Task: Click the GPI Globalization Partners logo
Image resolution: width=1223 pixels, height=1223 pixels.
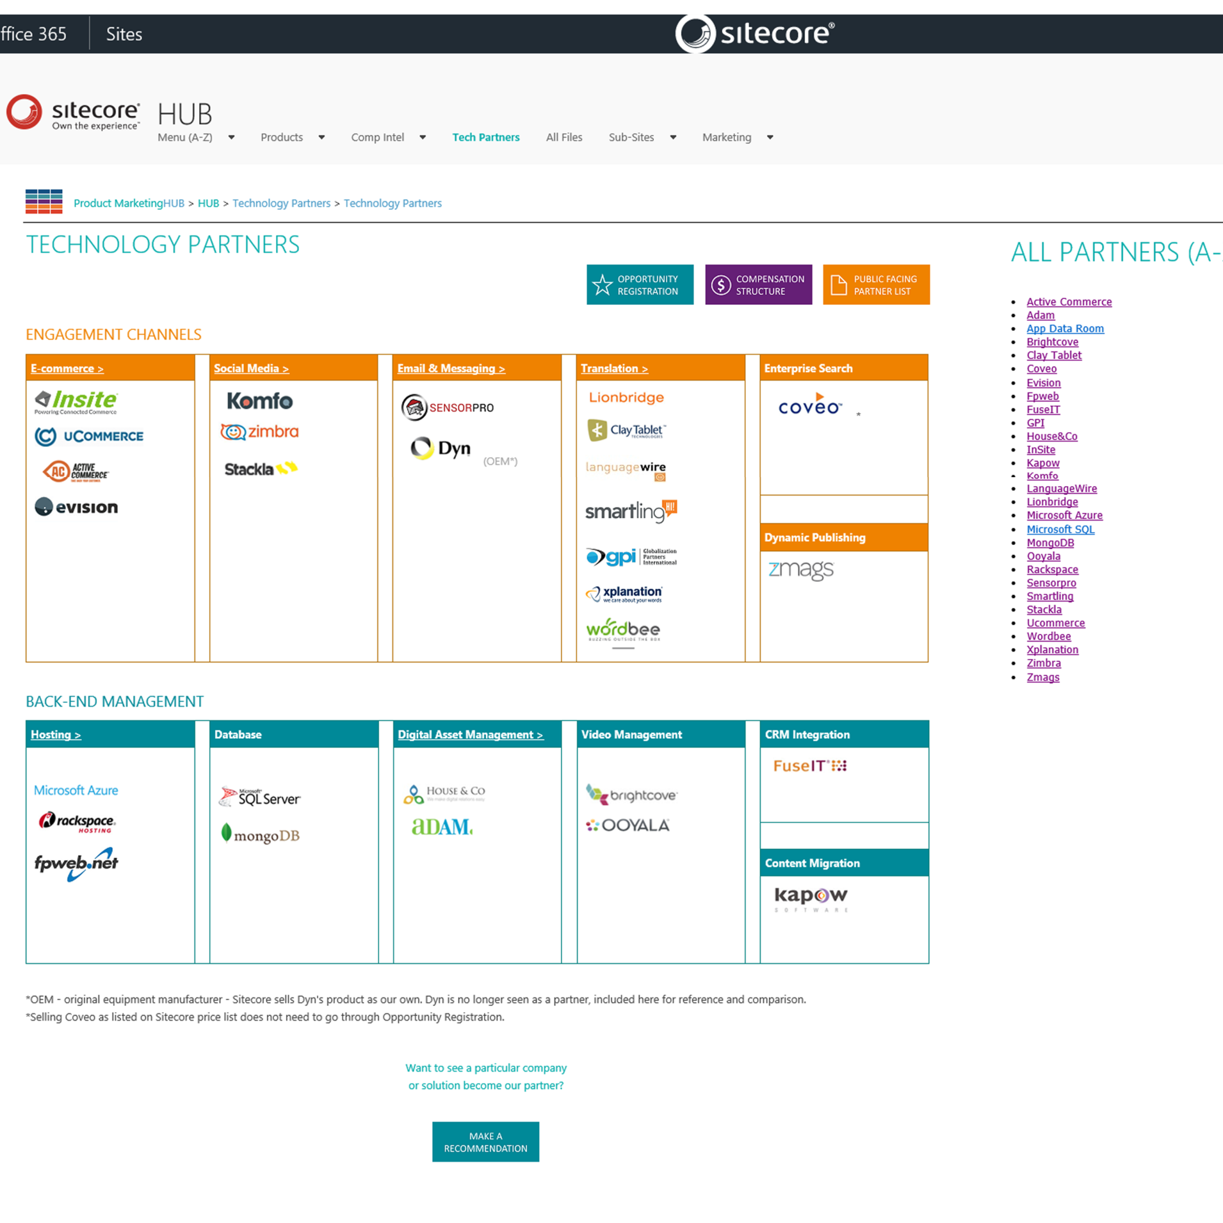Action: pyautogui.click(x=631, y=556)
